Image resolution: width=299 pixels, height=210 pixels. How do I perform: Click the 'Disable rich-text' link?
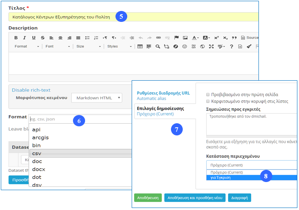coord(31,90)
